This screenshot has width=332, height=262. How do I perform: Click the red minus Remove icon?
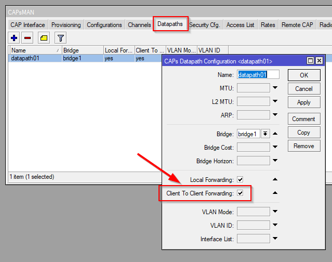pos(28,38)
